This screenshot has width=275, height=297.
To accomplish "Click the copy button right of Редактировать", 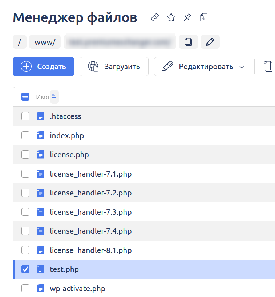I will point(267,67).
